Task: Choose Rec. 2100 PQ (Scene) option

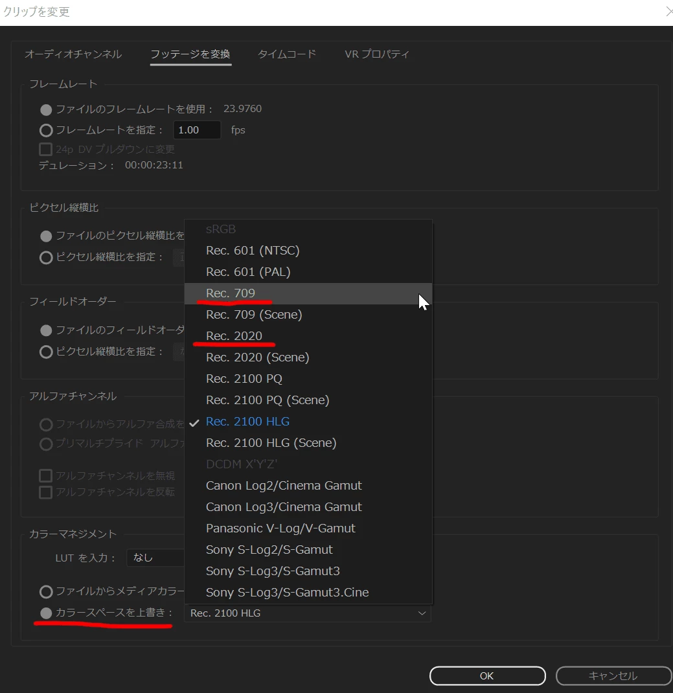Action: point(308,400)
